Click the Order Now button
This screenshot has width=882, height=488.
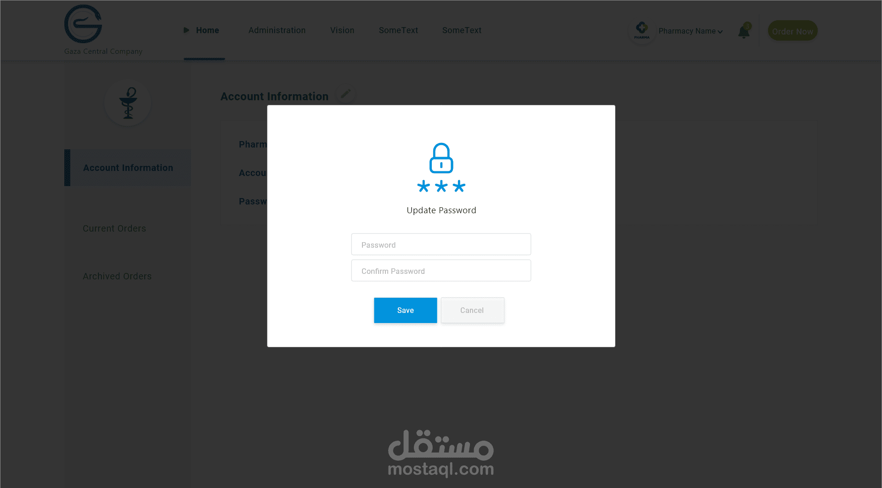coord(792,31)
